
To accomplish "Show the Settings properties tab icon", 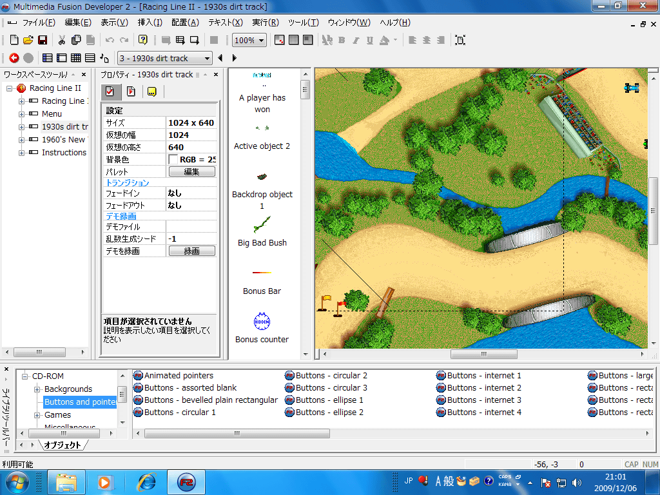I will click(111, 92).
